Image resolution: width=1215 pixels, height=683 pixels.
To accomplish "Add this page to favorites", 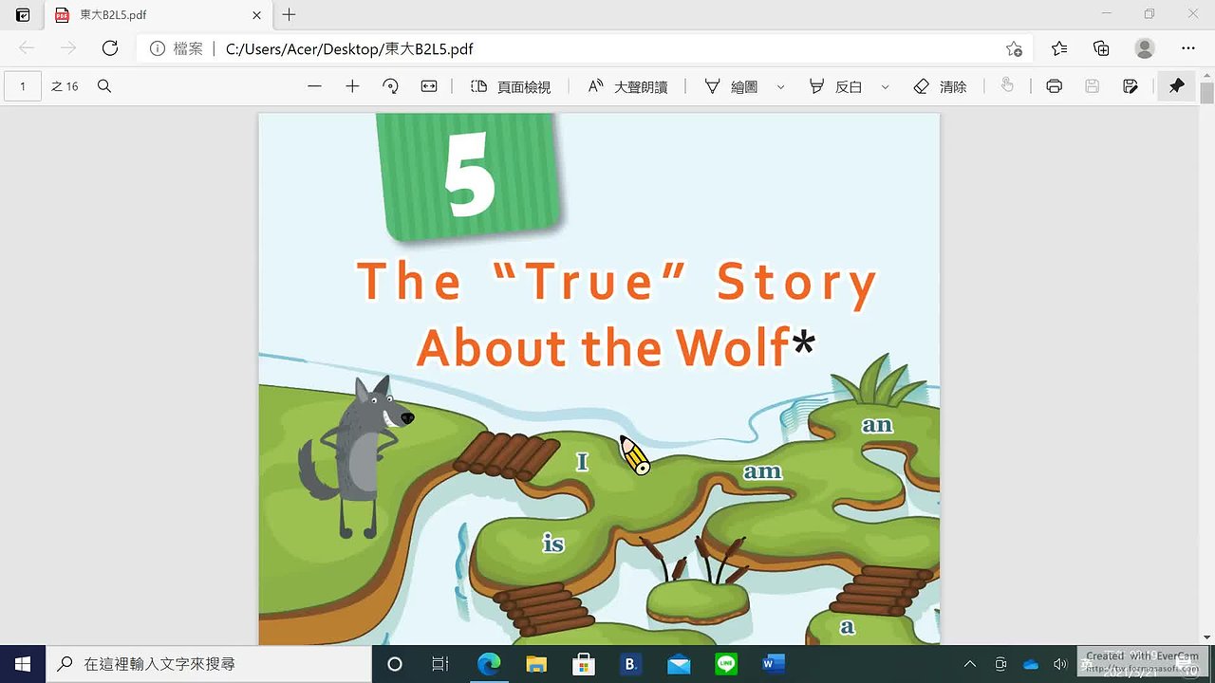I will pyautogui.click(x=1014, y=48).
